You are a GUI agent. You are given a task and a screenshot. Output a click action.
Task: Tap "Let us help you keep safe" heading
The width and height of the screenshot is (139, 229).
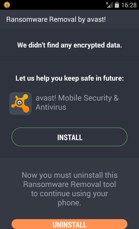coord(69,78)
